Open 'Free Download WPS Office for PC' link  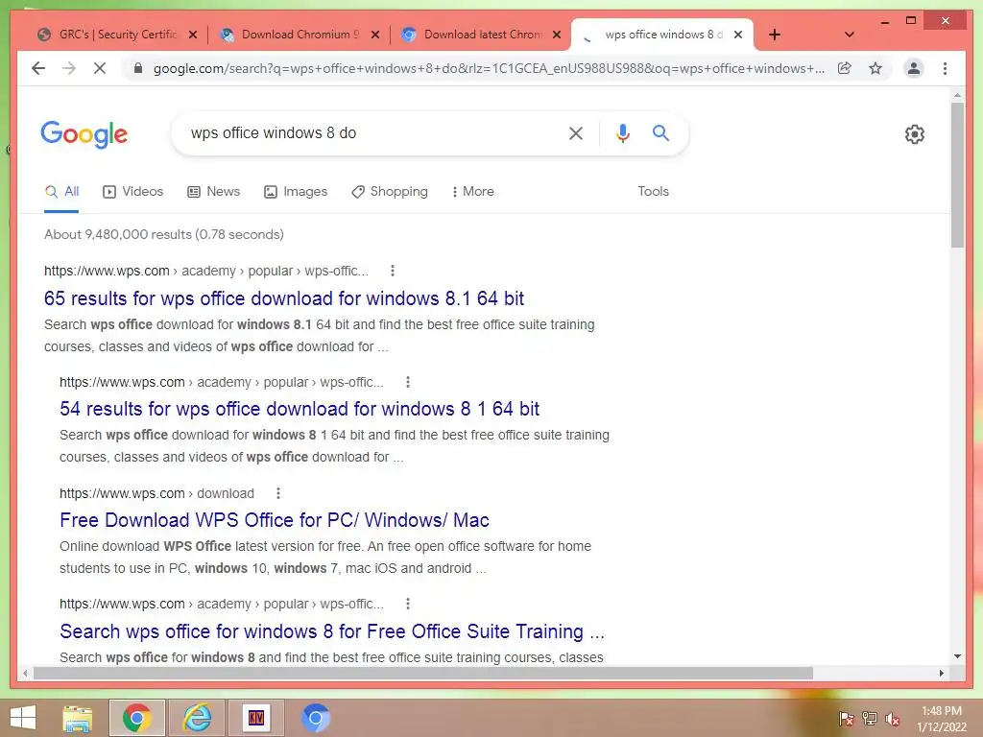pyautogui.click(x=275, y=520)
